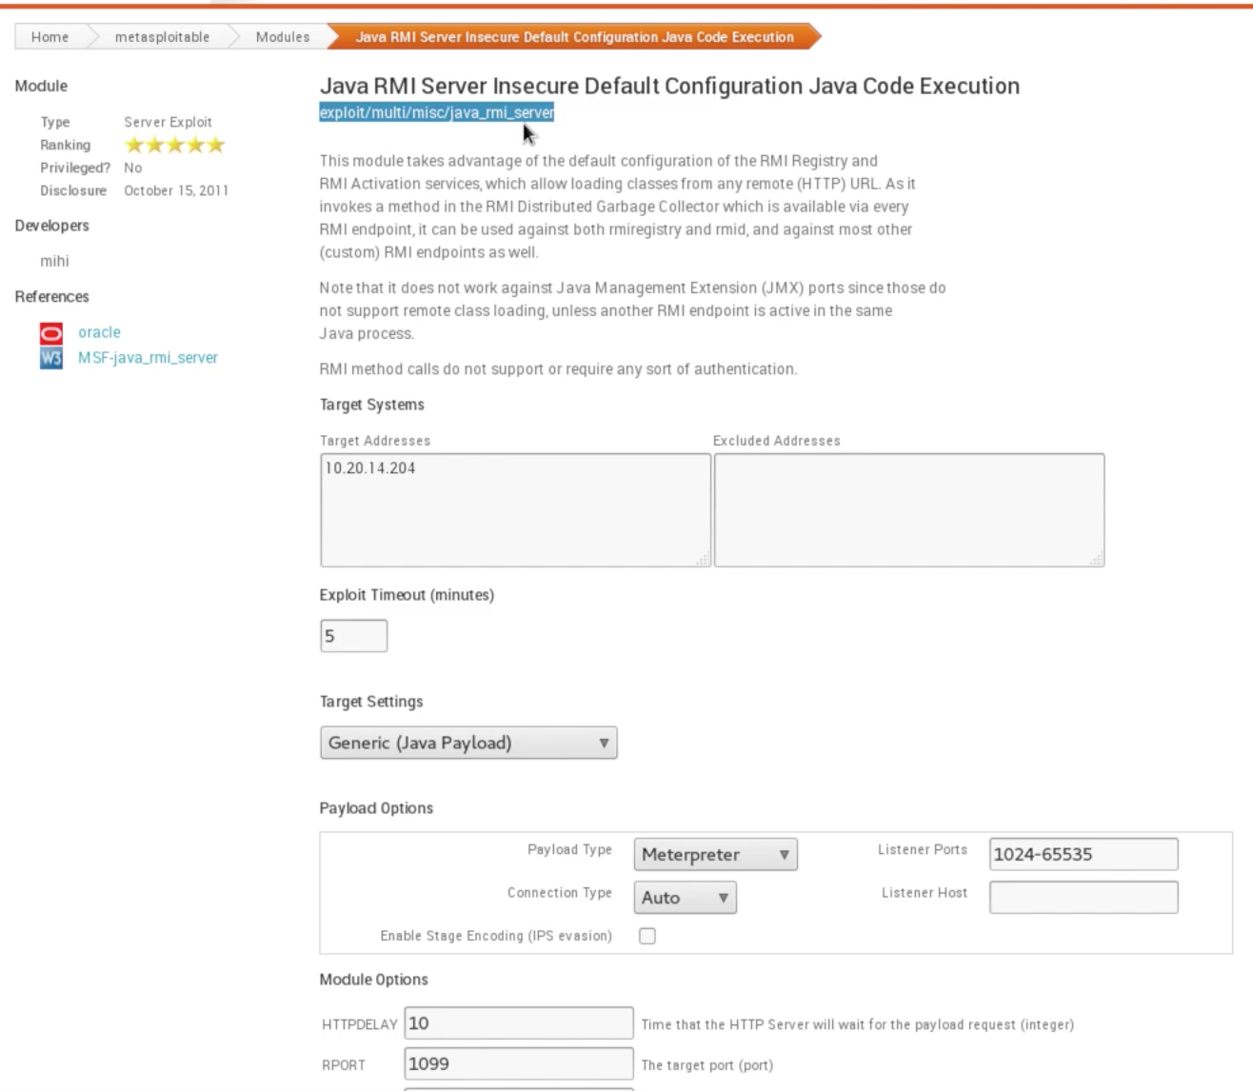The image size is (1253, 1091).
Task: Click the empty Listener Host field
Action: [1084, 897]
